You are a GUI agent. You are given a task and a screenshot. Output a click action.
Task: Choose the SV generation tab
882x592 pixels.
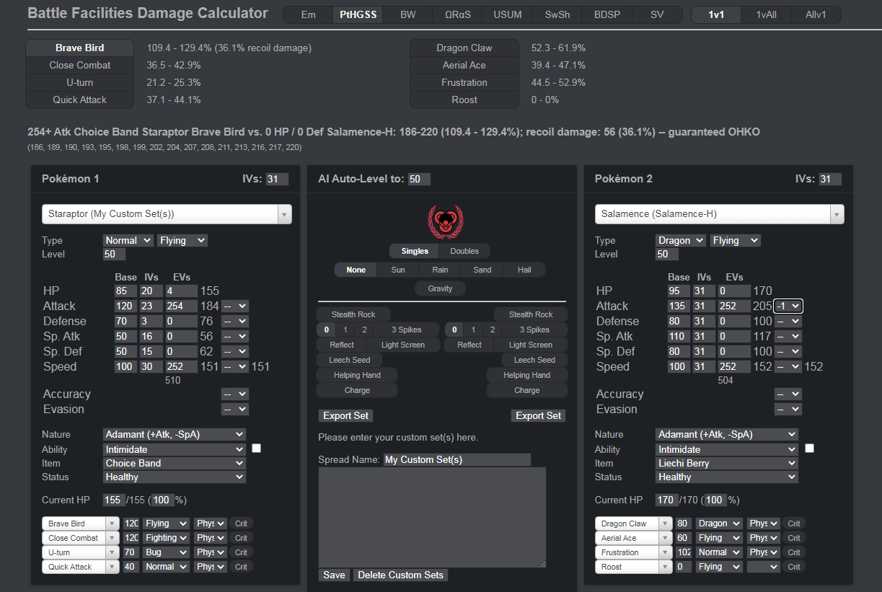(657, 15)
